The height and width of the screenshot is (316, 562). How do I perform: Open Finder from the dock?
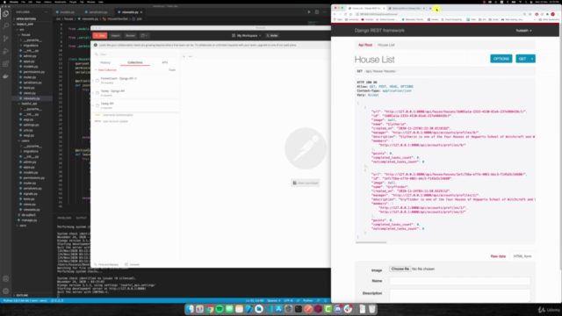(x=190, y=309)
